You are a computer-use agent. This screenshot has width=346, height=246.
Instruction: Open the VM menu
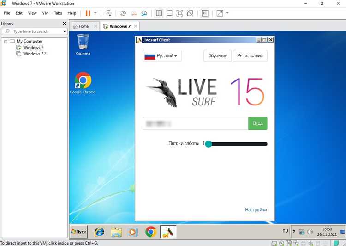tap(45, 13)
